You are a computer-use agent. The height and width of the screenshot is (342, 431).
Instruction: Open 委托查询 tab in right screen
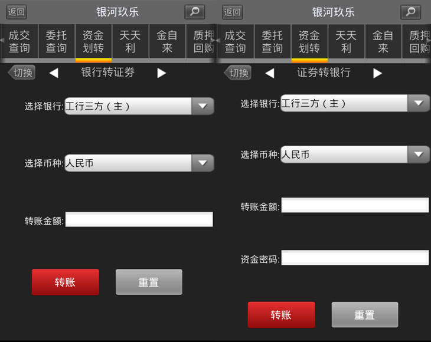click(x=272, y=41)
